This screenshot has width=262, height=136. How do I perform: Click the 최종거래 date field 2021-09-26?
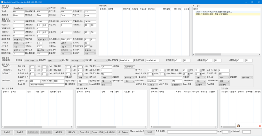(129, 67)
